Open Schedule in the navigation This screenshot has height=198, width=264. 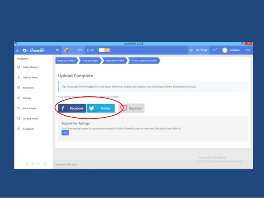[28, 88]
